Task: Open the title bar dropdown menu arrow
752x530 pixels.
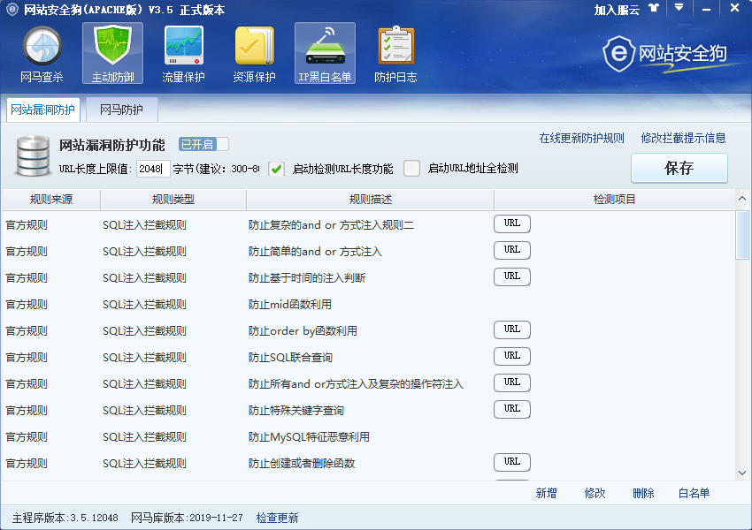Action: click(679, 8)
